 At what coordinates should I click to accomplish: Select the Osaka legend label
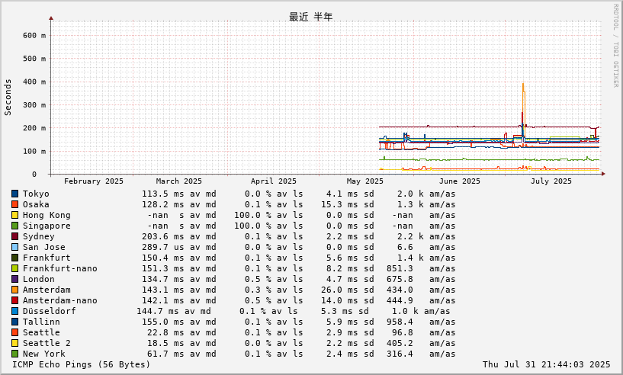36,204
